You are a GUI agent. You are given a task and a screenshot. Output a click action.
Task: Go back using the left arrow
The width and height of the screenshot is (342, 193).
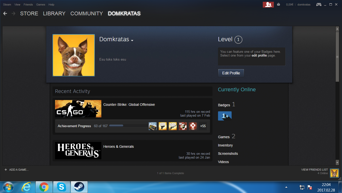click(5, 14)
